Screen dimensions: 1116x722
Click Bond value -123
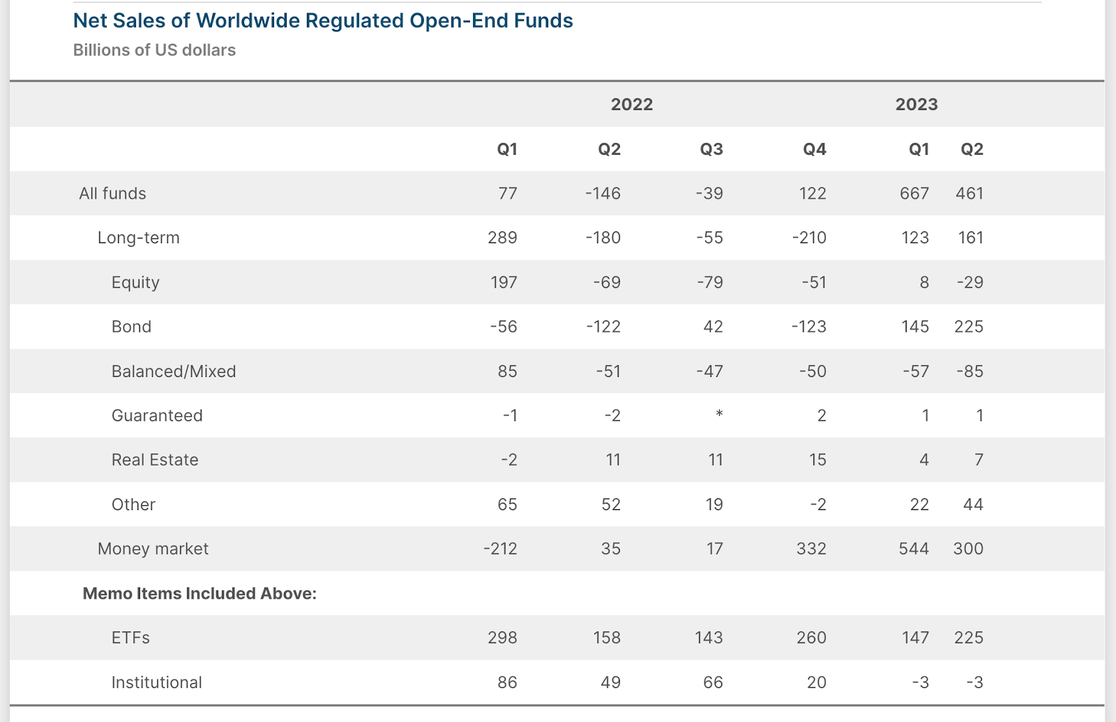pos(808,327)
